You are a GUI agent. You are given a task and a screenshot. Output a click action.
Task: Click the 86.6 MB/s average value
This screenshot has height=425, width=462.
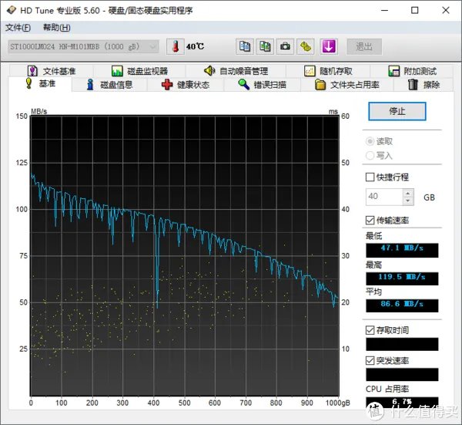click(402, 305)
